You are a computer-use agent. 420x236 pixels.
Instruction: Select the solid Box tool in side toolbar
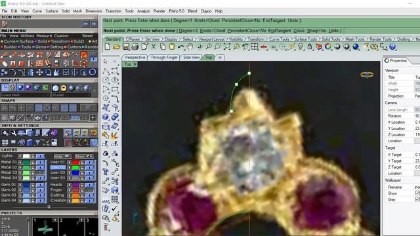(x=106, y=117)
